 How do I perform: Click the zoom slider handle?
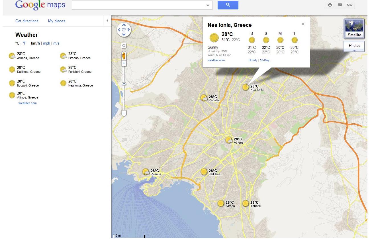124,84
